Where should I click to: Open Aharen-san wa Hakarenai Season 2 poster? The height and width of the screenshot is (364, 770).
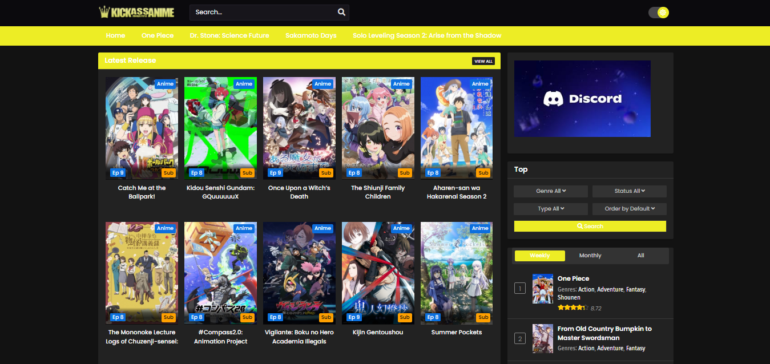(x=457, y=128)
